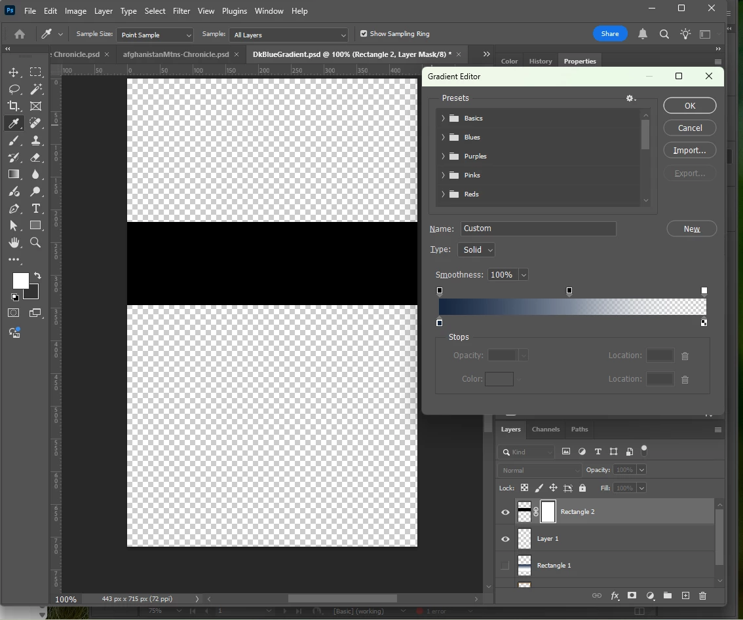Viewport: 743px width, 620px height.
Task: Delete the layer with trash icon
Action: click(703, 596)
